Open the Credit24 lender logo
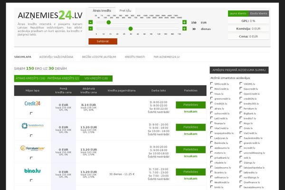 tap(32, 104)
